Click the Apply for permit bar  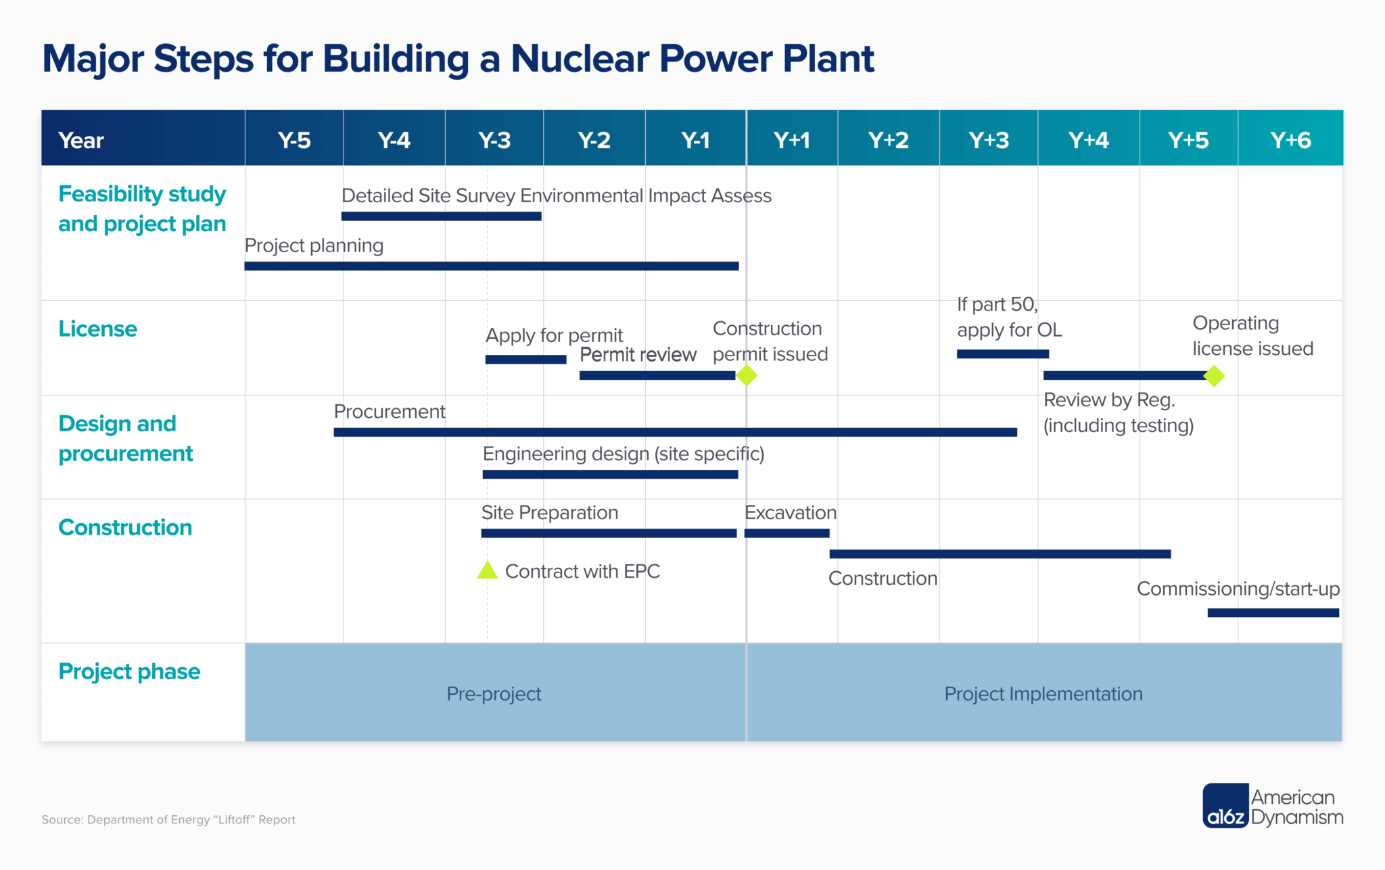(x=526, y=360)
